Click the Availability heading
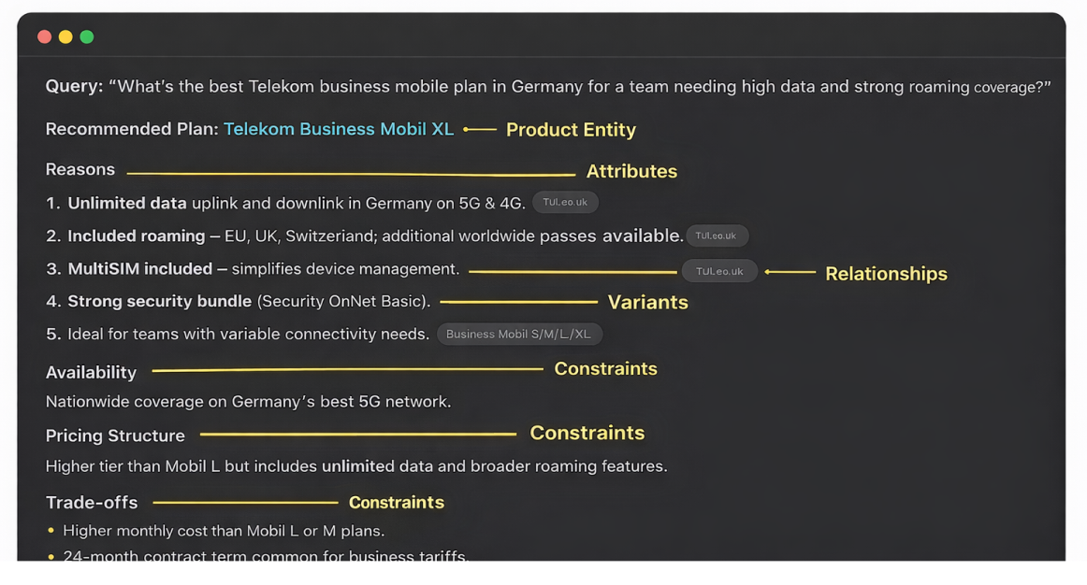Screen dimensions: 1087x585 (91, 373)
